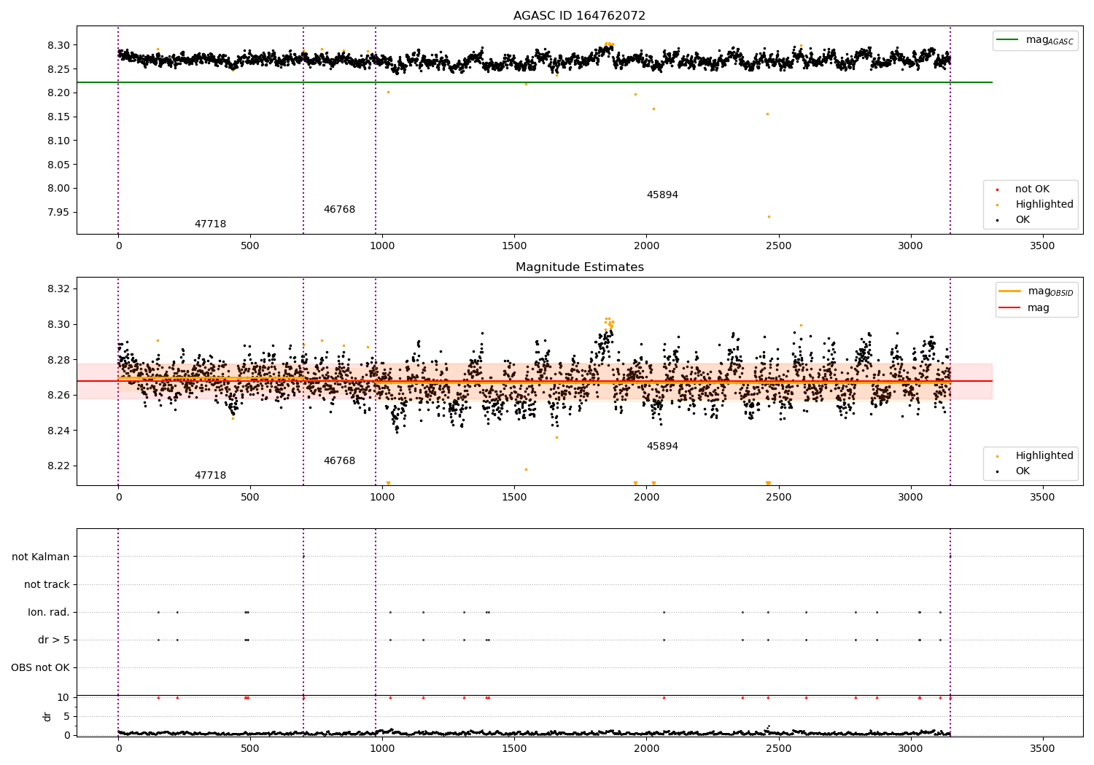Viewport: 1094px width, 765px height.
Task: Click the 1500 x-tick under the top plot
Action: coord(514,246)
